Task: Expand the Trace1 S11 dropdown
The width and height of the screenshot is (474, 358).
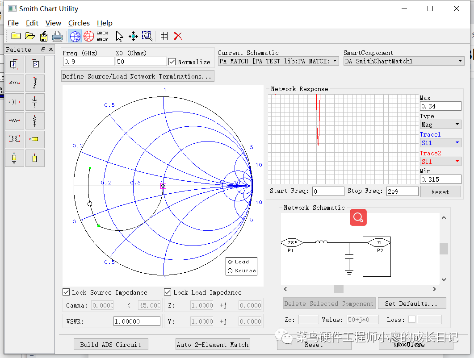Action: (x=440, y=143)
